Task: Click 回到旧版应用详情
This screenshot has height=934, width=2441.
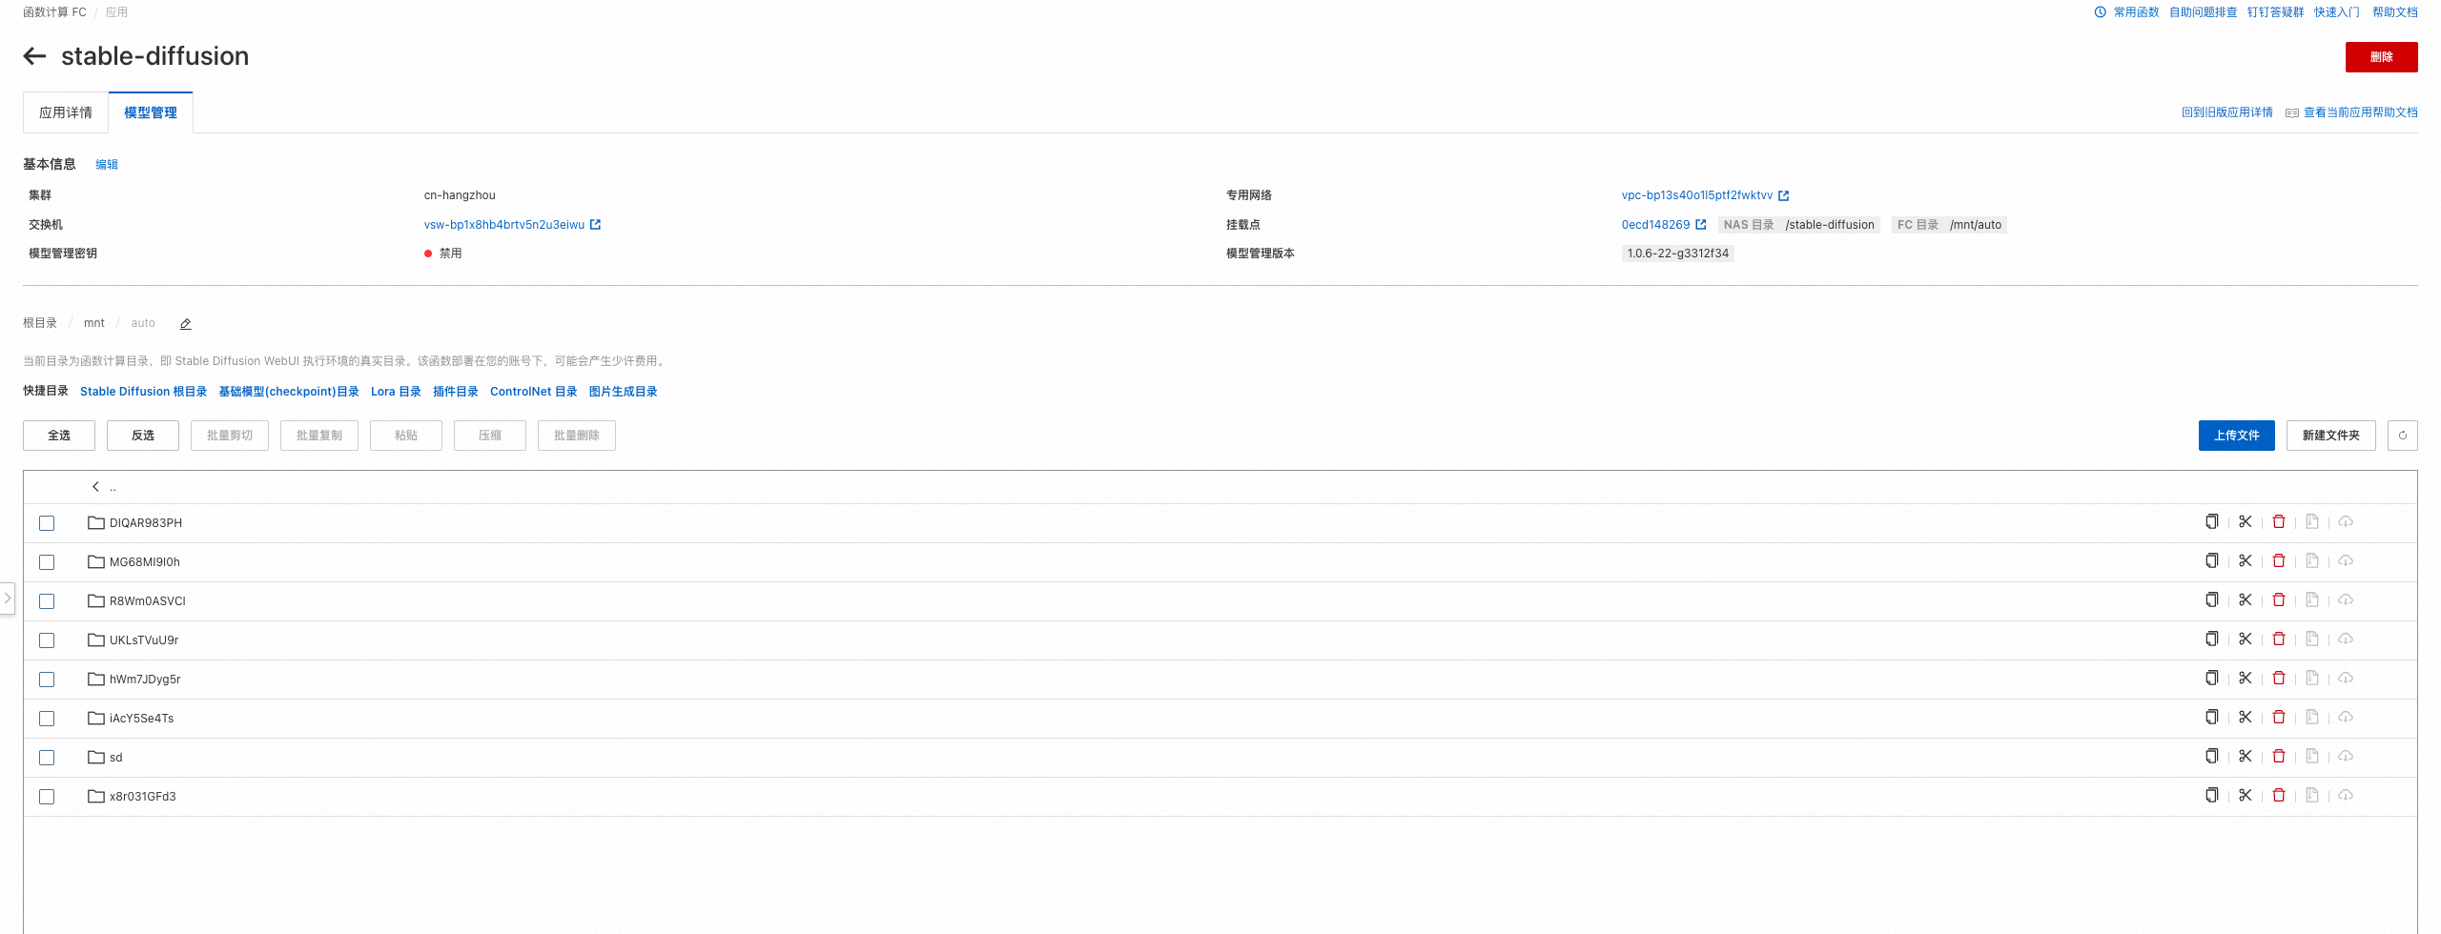Action: click(2226, 112)
